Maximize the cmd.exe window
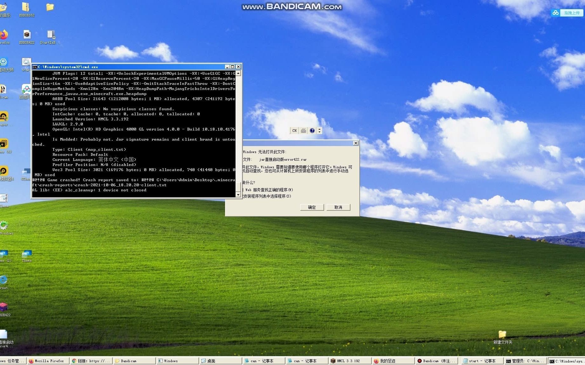Viewport: 585px width, 365px height. (233, 67)
